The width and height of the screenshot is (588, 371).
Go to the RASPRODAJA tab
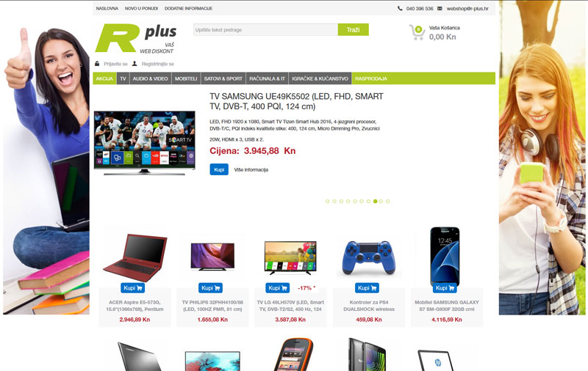371,78
